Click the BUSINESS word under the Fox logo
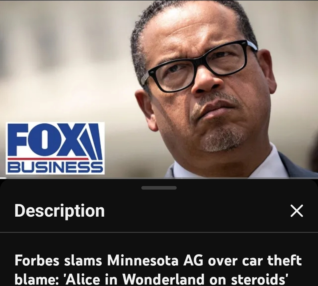Viewport: 318px width, 286px height. tap(55, 167)
